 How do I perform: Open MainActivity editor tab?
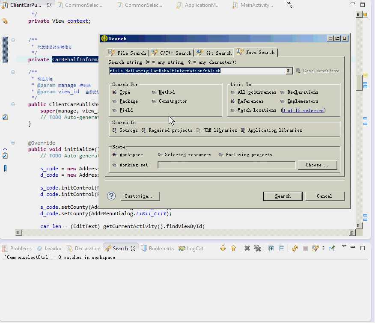coord(253,5)
